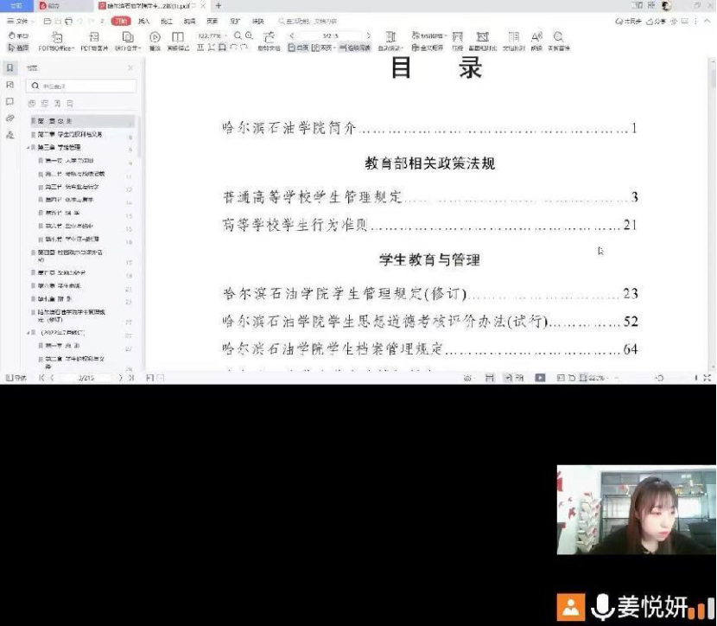Open the annotations panel icon in sidebar
The image size is (717, 626).
click(x=10, y=101)
